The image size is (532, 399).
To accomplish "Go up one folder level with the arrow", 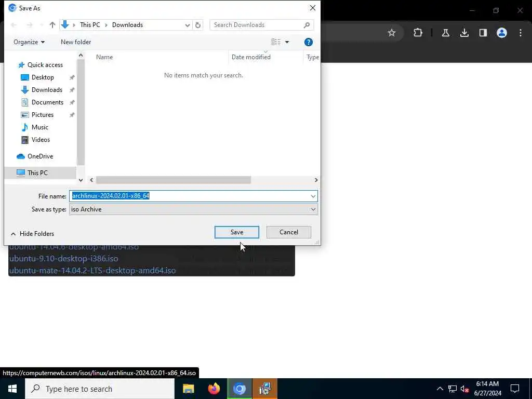I will click(52, 25).
